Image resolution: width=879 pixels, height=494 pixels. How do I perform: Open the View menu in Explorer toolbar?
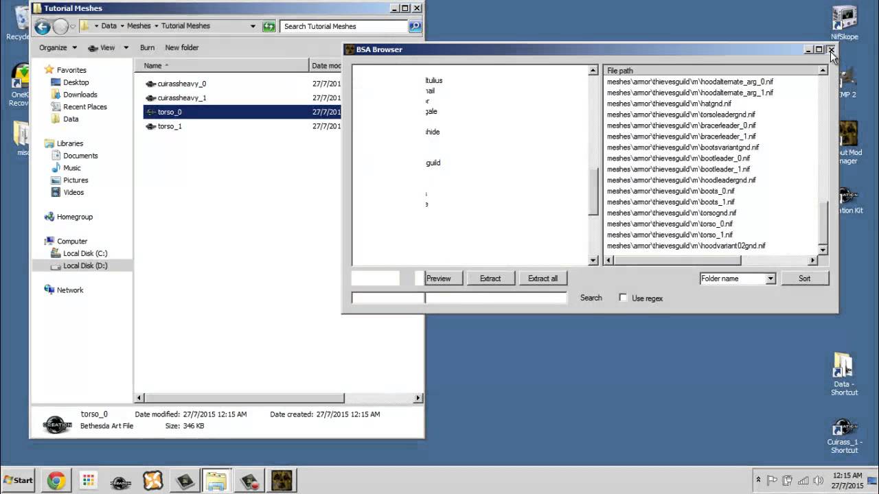108,47
